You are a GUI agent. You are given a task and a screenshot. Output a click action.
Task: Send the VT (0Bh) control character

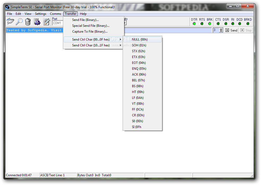143,103
